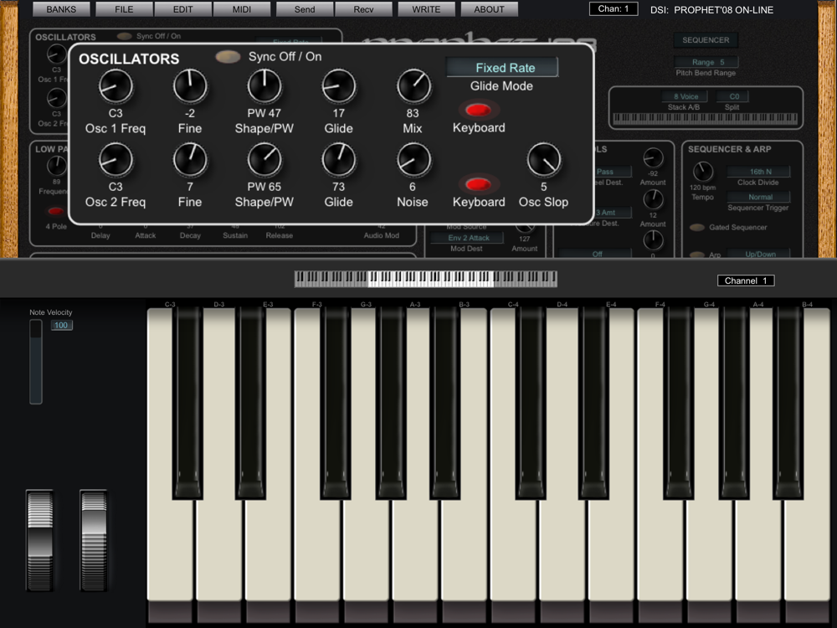Image resolution: width=837 pixels, height=628 pixels.
Task: Click the Channel 1 keyboard field
Action: (746, 281)
